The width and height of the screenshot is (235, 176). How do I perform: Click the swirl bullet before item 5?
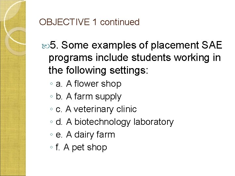pyautogui.click(x=46, y=46)
